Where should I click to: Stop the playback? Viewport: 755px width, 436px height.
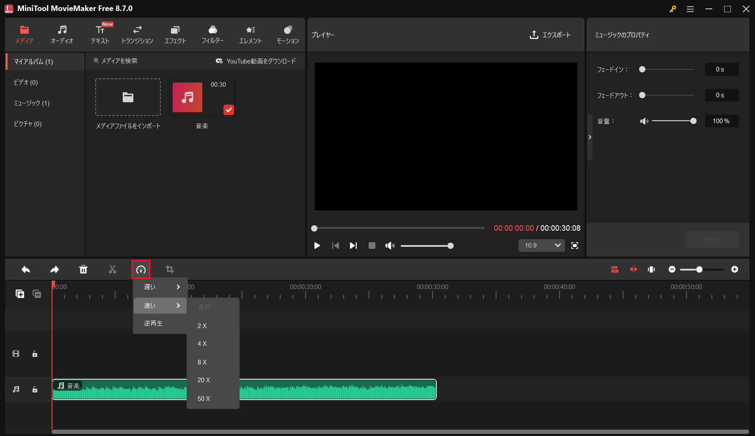tap(372, 246)
